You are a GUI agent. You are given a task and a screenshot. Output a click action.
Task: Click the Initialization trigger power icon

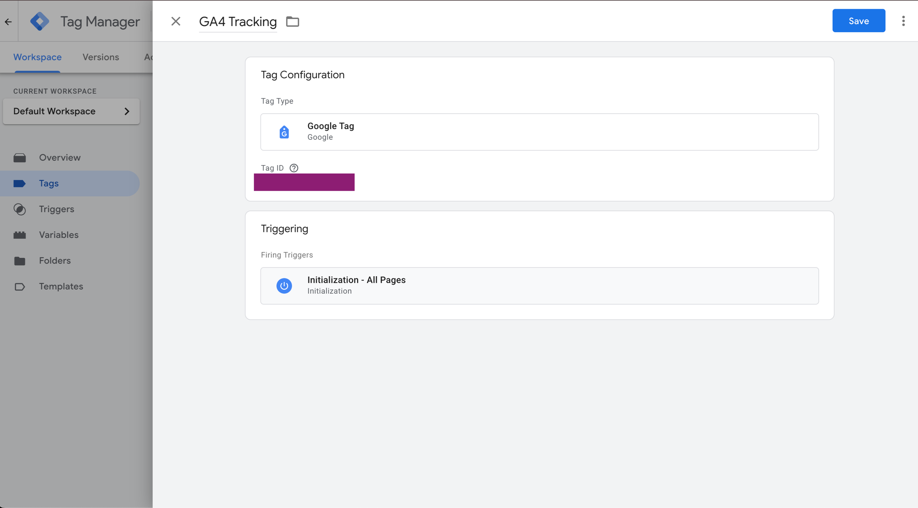pyautogui.click(x=284, y=286)
